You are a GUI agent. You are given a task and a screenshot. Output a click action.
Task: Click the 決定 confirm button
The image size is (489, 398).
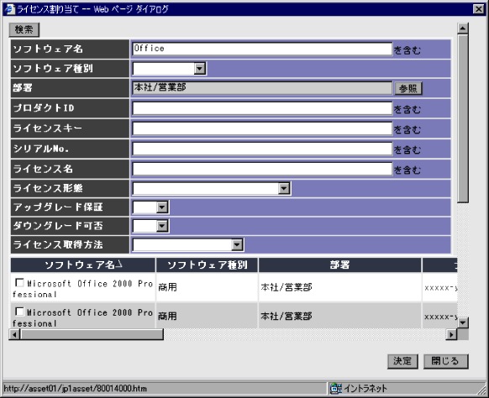pos(402,362)
